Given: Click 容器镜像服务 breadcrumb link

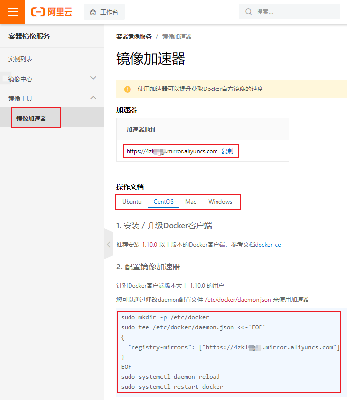Looking at the screenshot, I should 134,37.
